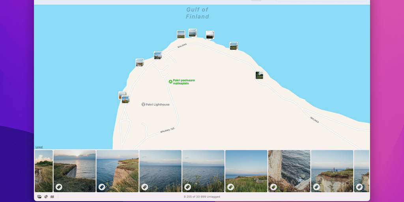Select the sunset over cliff thumbnail
Viewport: 404px width, 202px height.
point(75,171)
